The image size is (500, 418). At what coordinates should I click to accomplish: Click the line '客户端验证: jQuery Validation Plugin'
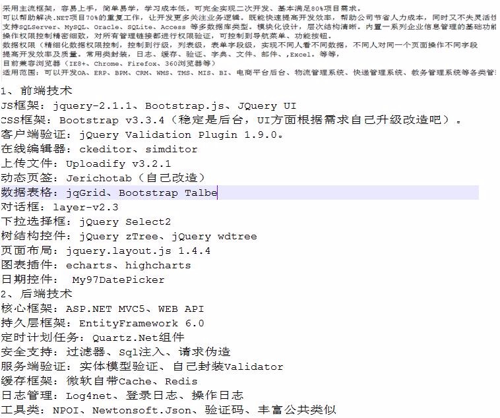142,134
